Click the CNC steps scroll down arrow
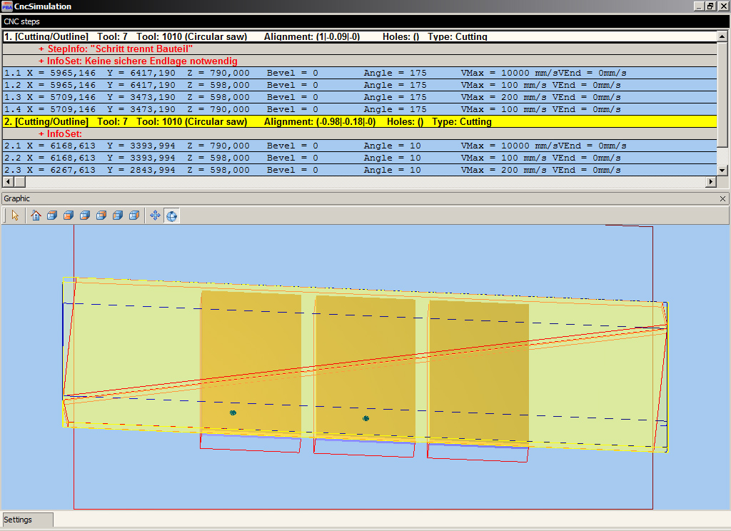The height and width of the screenshot is (531, 731). (722, 171)
